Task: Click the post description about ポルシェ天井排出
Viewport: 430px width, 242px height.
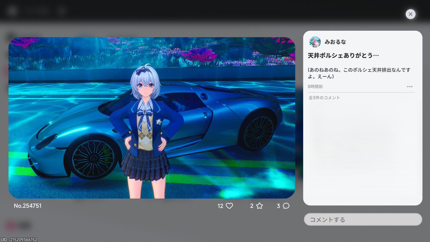Action: [360, 73]
